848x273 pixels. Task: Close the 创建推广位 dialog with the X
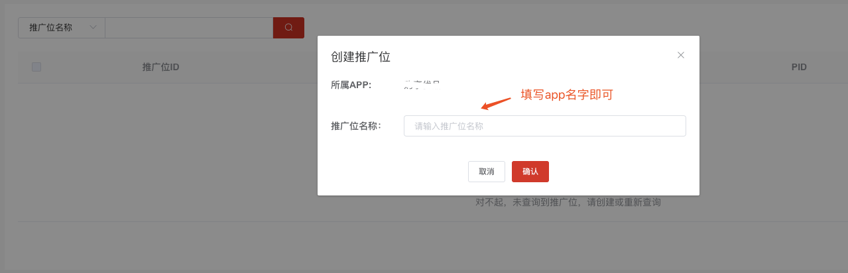coord(680,55)
